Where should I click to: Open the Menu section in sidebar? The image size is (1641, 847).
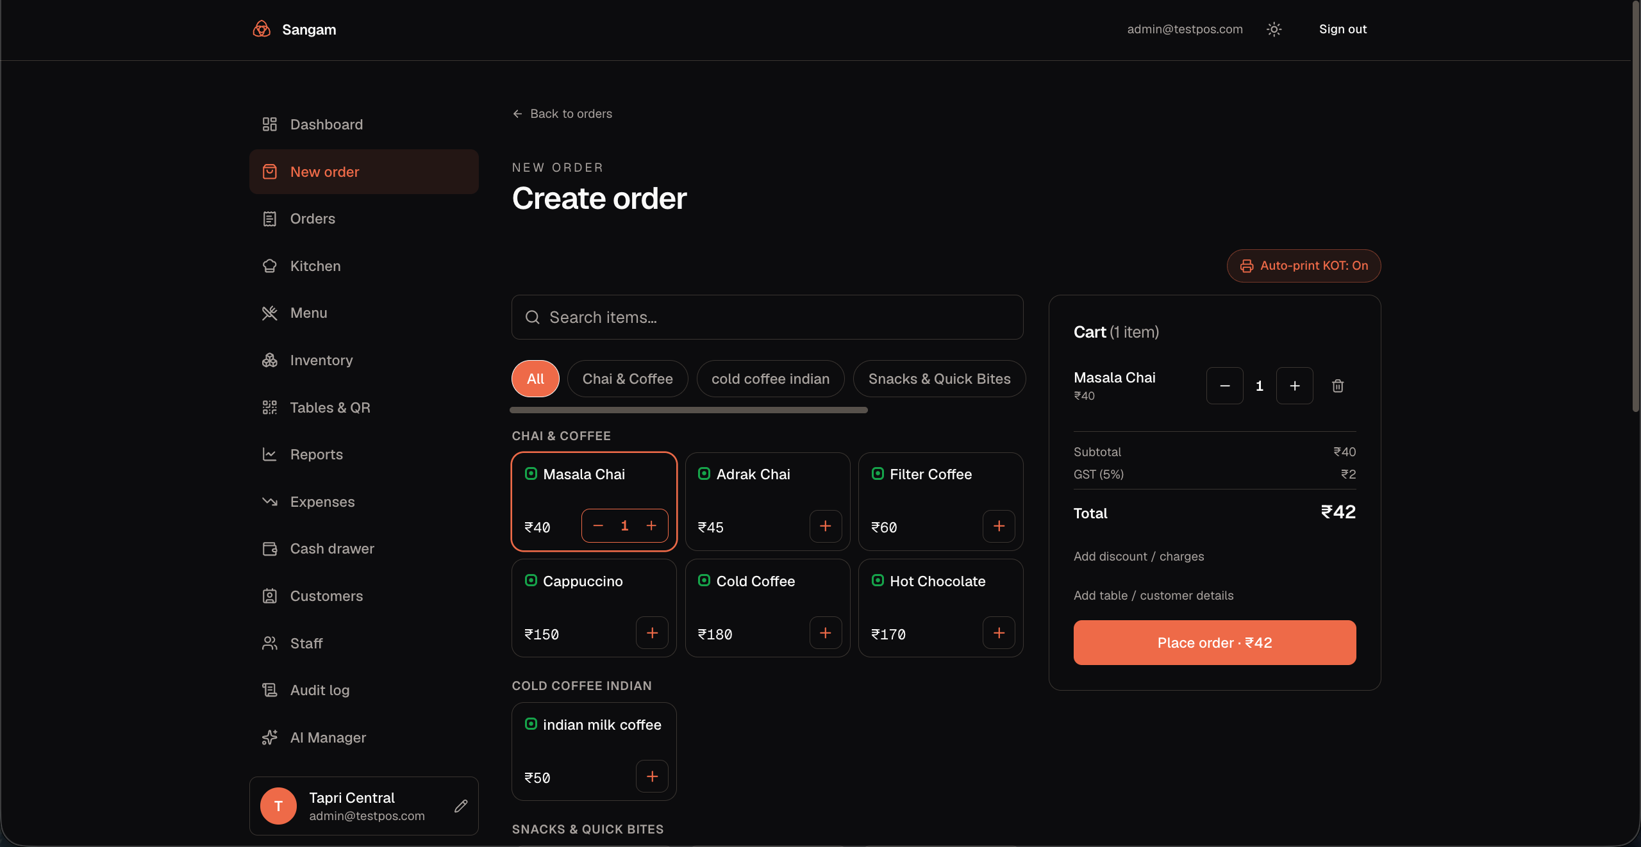[x=363, y=313]
